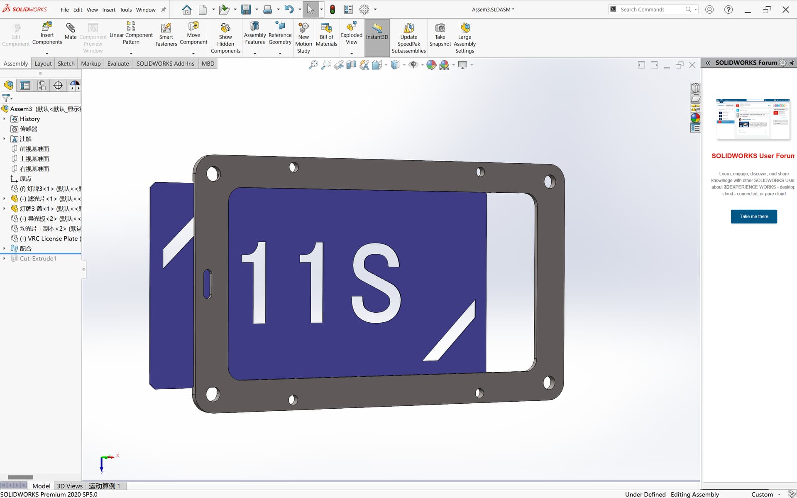Expand the 配合 mates folder in the tree
The height and width of the screenshot is (498, 797).
click(x=4, y=248)
